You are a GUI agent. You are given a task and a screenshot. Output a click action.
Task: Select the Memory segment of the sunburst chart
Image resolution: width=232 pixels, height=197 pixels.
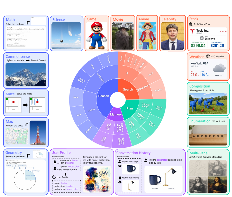(116, 115)
